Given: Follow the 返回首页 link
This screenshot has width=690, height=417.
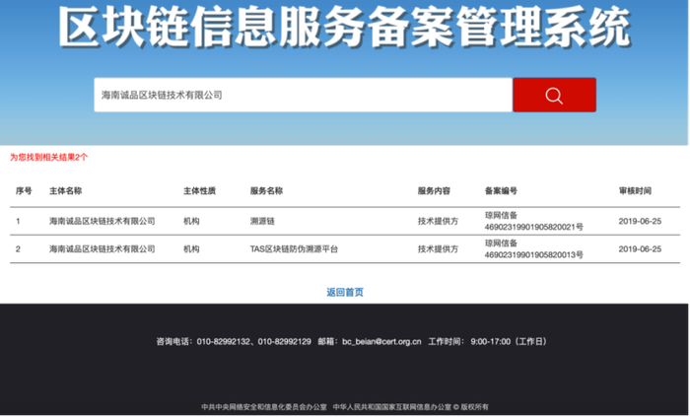Looking at the screenshot, I should [x=345, y=293].
